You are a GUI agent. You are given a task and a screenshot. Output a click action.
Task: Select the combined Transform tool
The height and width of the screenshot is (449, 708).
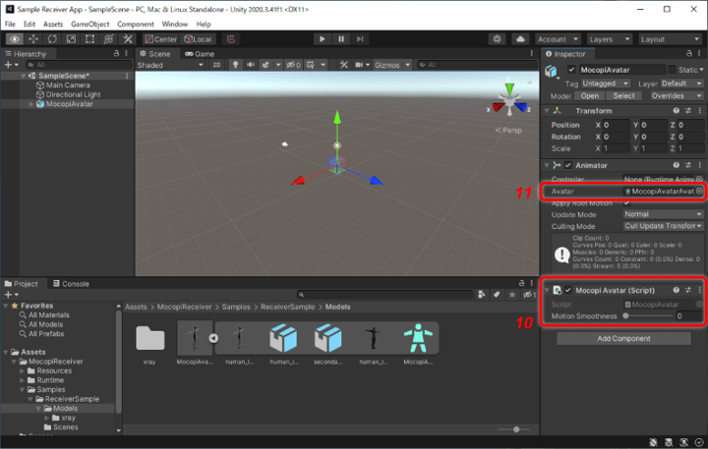coord(108,39)
